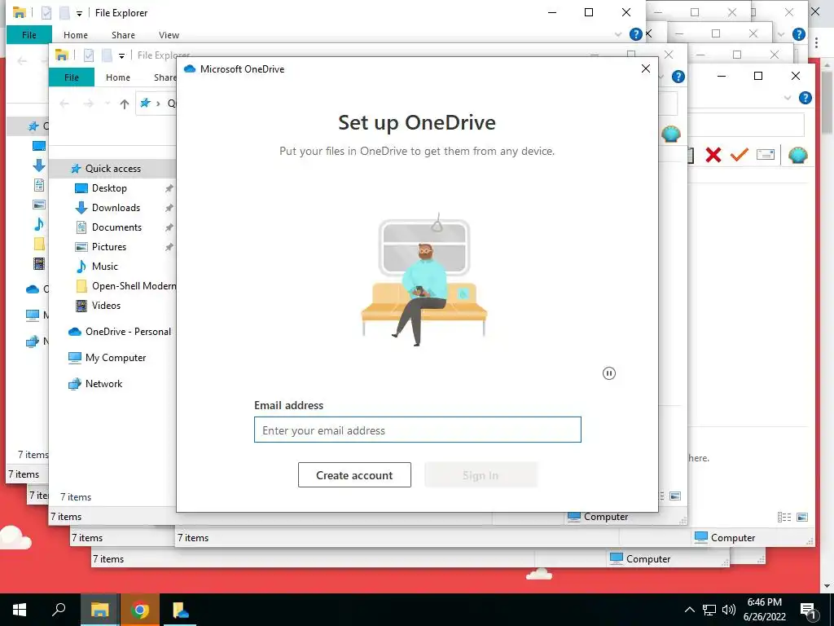
Task: Click the Up arrow in middle Explorer window
Action: point(125,104)
